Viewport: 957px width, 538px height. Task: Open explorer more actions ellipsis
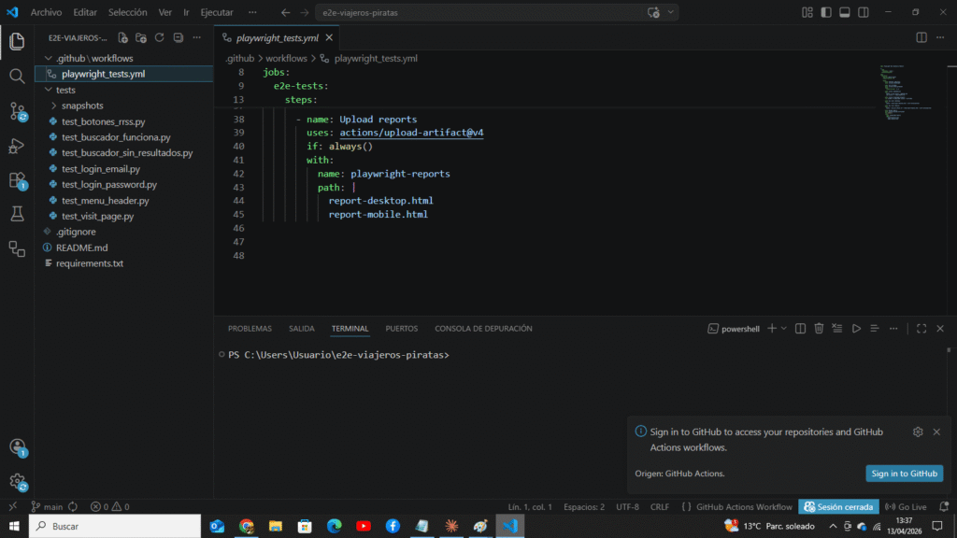coord(196,37)
